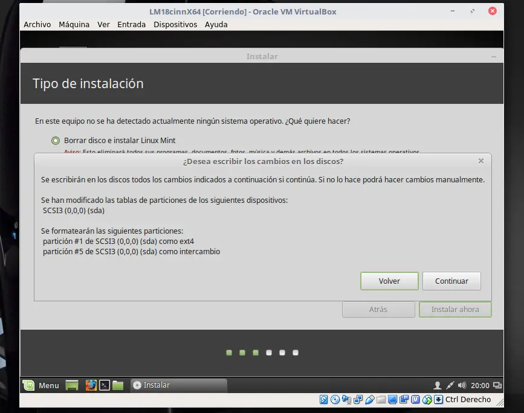
Task: Open the Entrada menu
Action: [131, 24]
